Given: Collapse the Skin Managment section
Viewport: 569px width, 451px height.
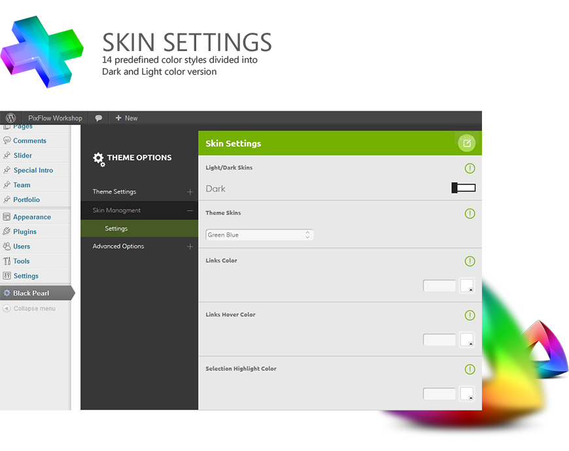Looking at the screenshot, I should click(190, 211).
